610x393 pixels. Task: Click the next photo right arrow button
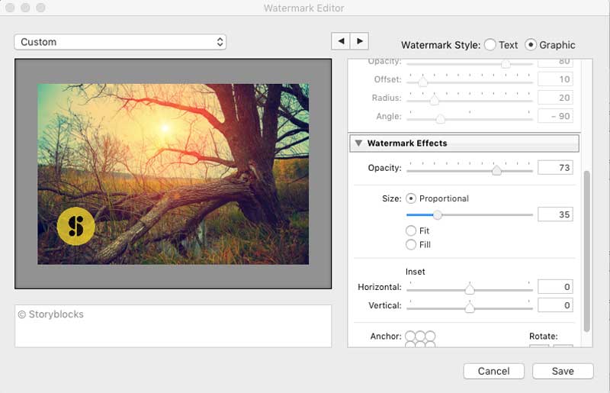click(359, 41)
